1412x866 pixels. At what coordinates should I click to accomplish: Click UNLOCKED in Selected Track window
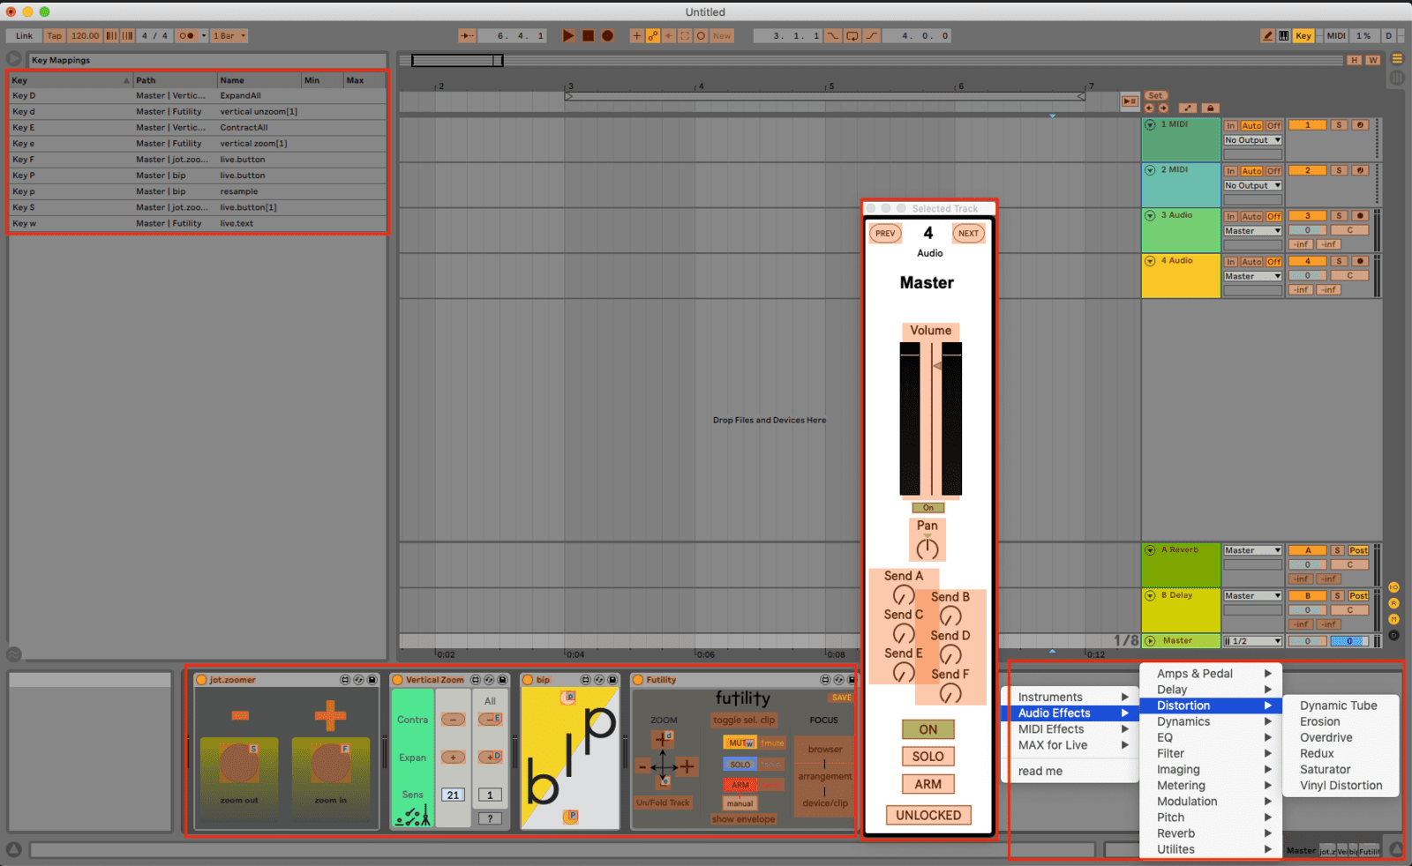click(928, 815)
